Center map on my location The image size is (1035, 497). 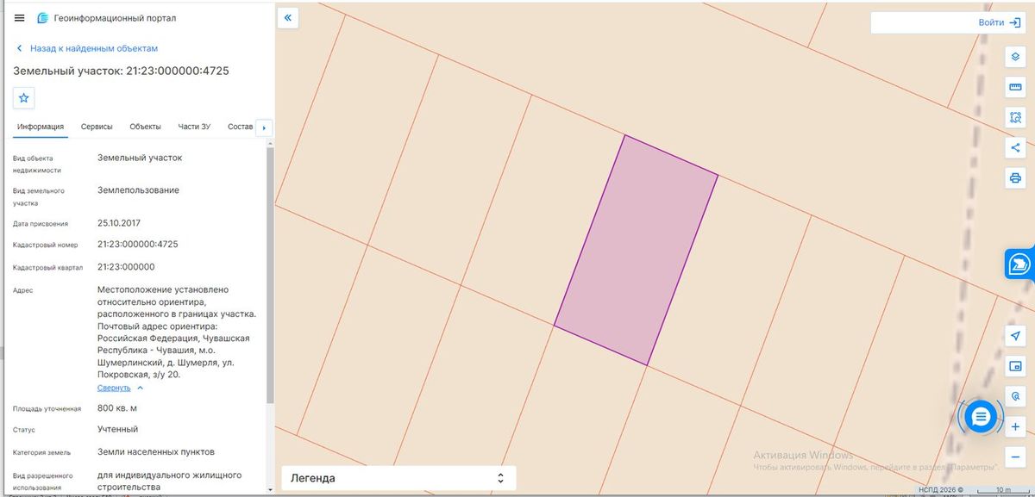(x=1015, y=335)
